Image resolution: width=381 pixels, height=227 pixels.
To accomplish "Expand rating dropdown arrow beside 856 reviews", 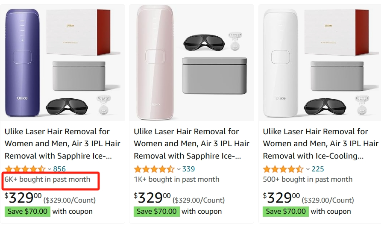I will (x=50, y=169).
